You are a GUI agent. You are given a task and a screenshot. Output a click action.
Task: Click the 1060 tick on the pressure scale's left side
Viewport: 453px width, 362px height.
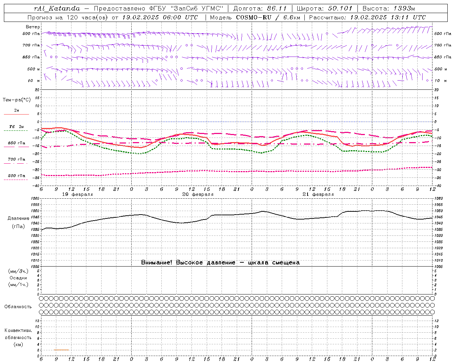[35, 199]
